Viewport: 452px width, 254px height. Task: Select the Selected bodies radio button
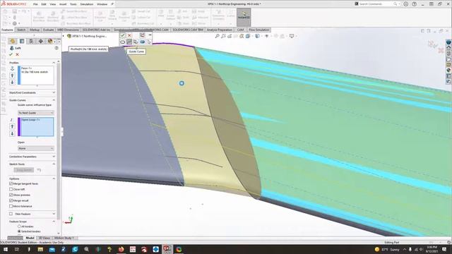coord(19,231)
